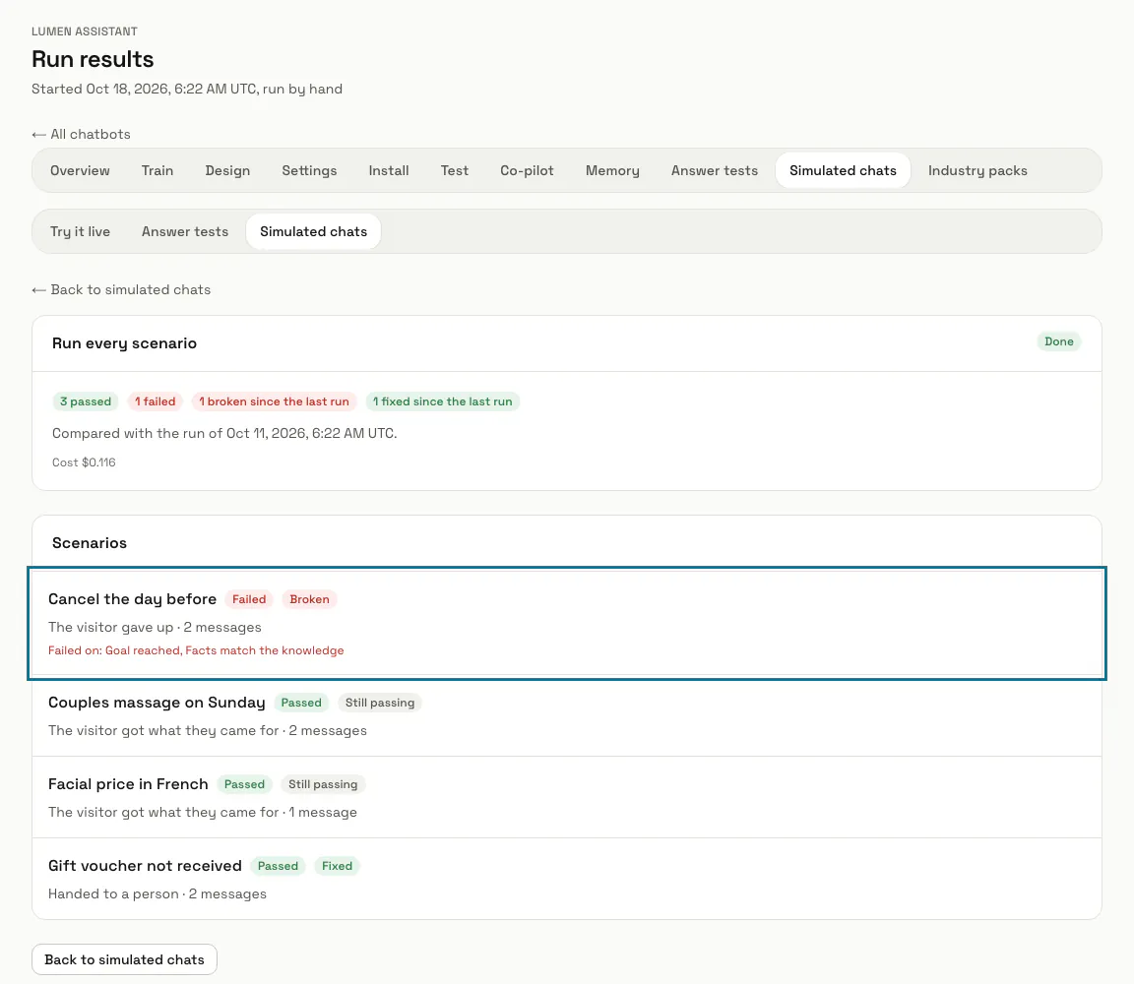Click the Passed badge on Facial price in French
This screenshot has width=1134, height=984.
click(244, 784)
